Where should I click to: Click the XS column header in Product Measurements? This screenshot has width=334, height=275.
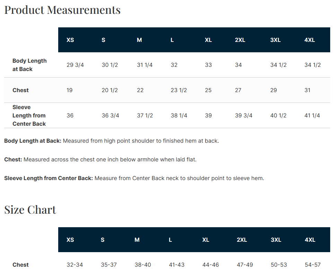pyautogui.click(x=70, y=40)
